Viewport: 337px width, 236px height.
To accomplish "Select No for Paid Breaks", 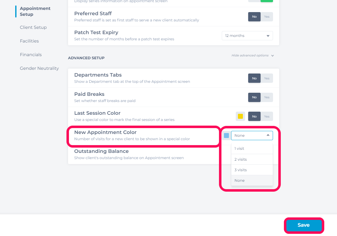I will point(254,97).
